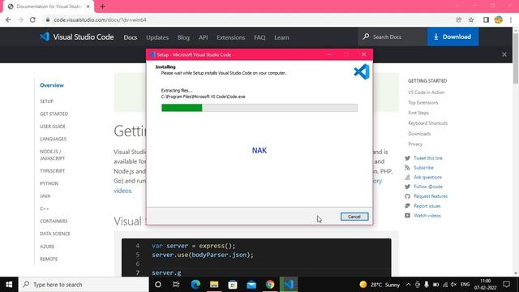
Task: Jump to Top Extensions section
Action: 422,103
